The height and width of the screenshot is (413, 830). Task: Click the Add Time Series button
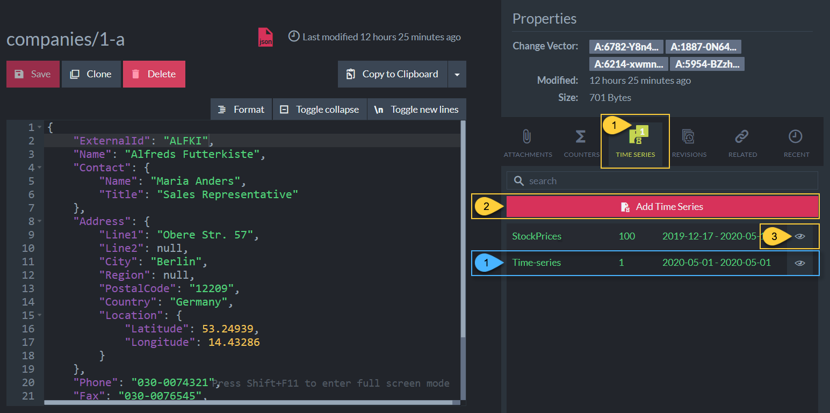click(662, 207)
